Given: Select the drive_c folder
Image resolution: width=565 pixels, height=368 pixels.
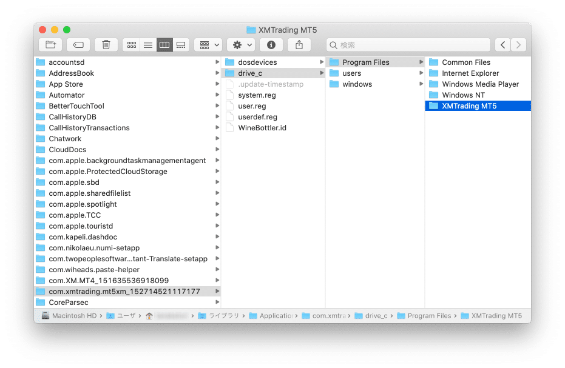Looking at the screenshot, I should point(274,73).
